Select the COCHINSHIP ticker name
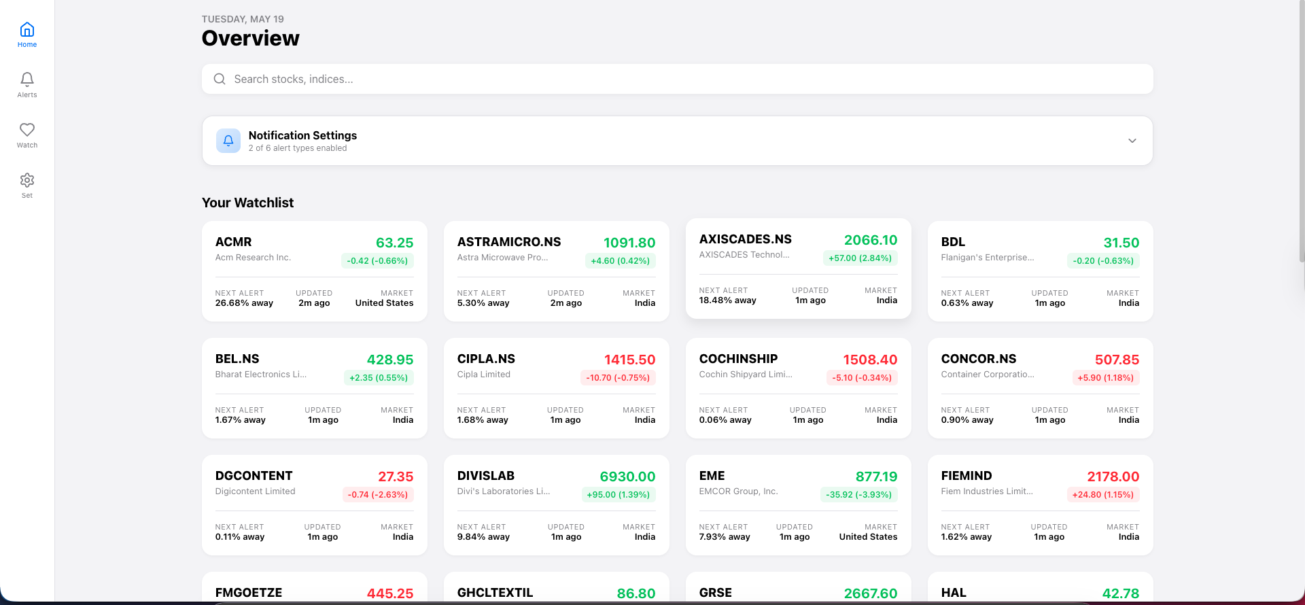Viewport: 1305px width, 605px height. tap(738, 359)
